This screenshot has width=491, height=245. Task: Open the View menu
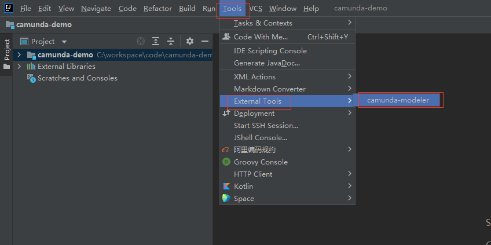tap(66, 9)
